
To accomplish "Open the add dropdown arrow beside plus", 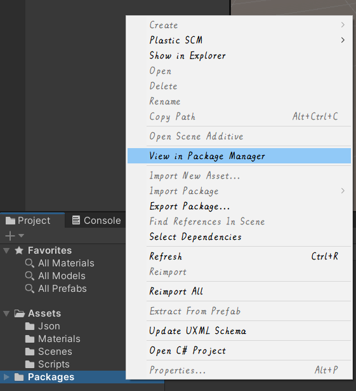I will (21, 236).
